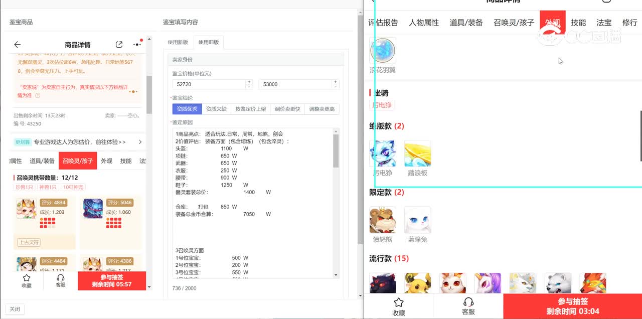Decrease the 53000 price with minus stepper

(x=336, y=87)
